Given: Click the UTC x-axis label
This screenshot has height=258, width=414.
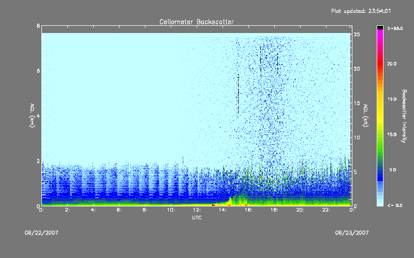Looking at the screenshot, I should click(x=197, y=217).
